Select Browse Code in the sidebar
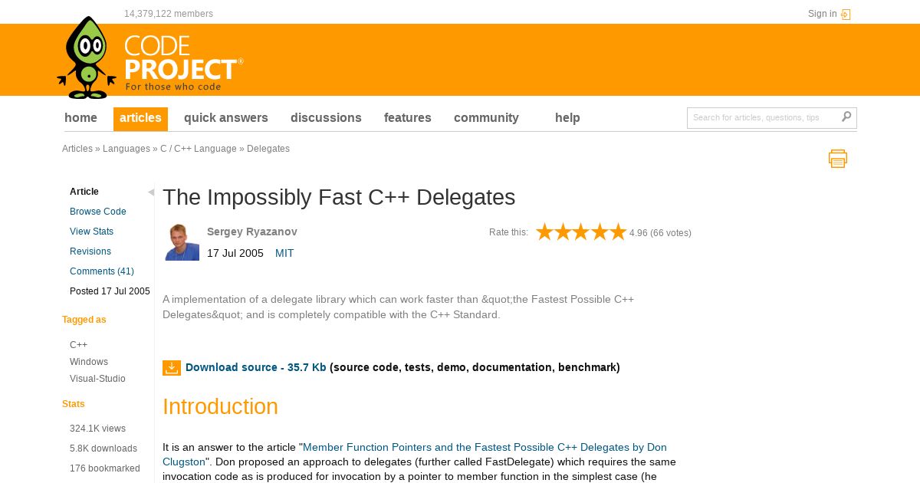The height and width of the screenshot is (483, 920). pos(98,212)
